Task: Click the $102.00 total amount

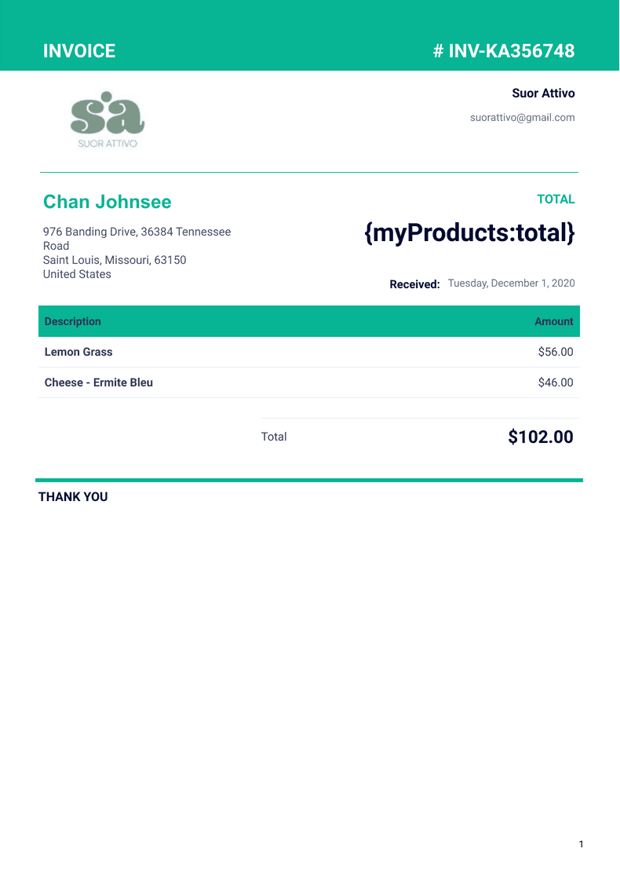Action: (x=541, y=437)
